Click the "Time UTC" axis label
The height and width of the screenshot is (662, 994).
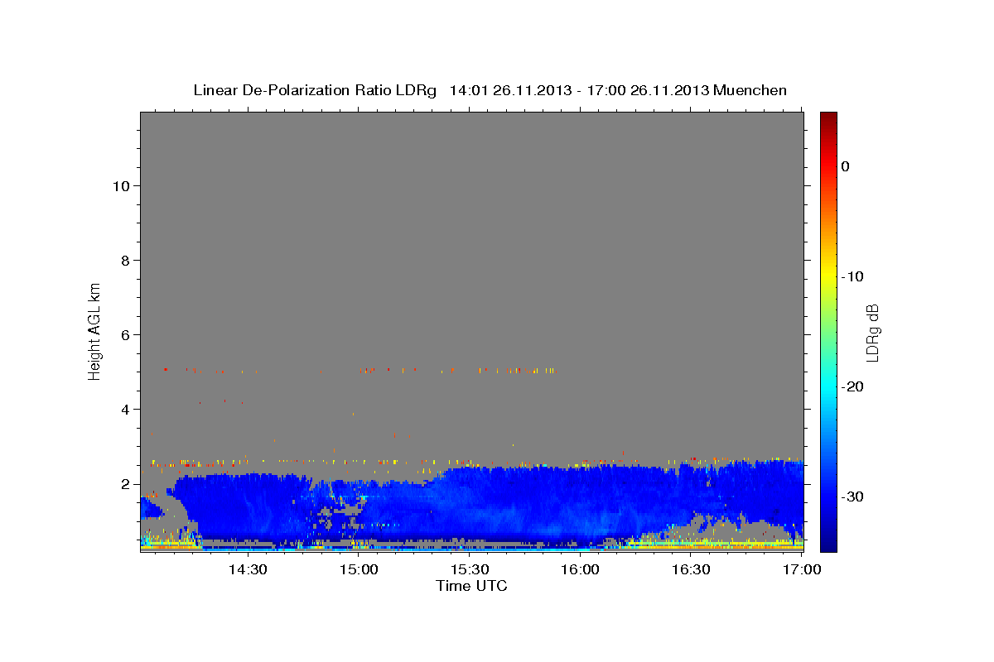471,586
